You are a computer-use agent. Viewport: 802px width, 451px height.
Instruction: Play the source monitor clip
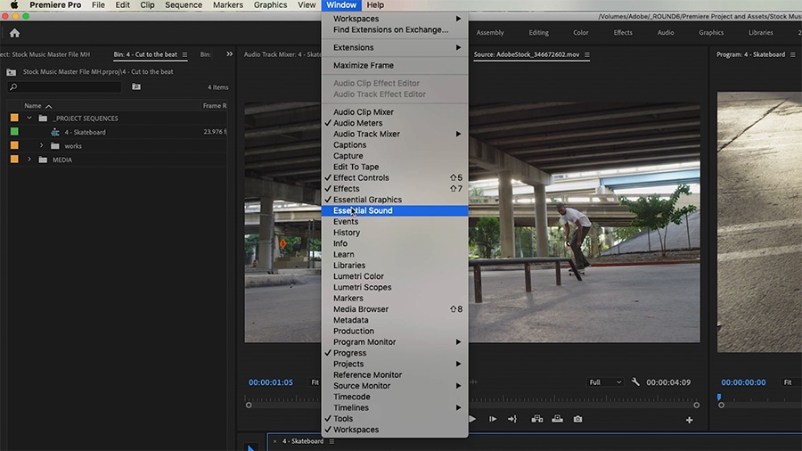pos(472,419)
